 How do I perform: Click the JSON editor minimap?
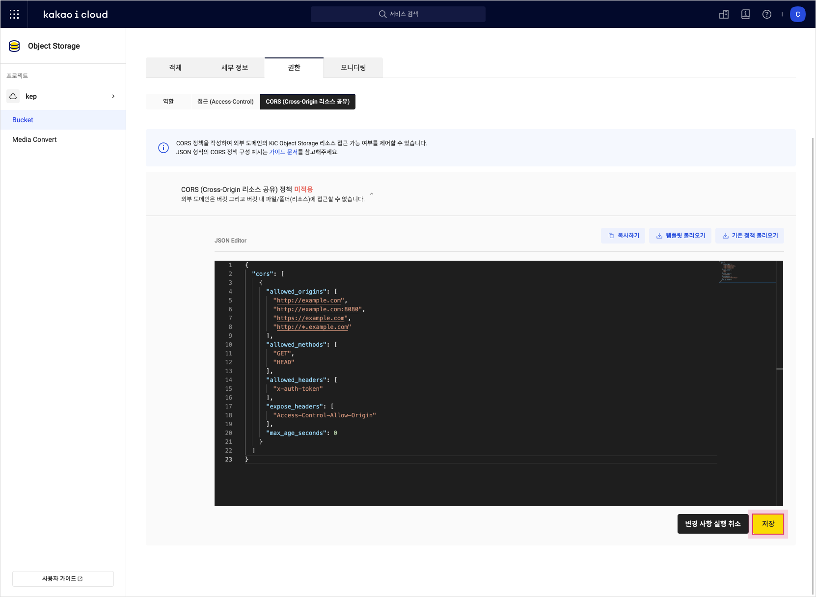[x=747, y=272]
